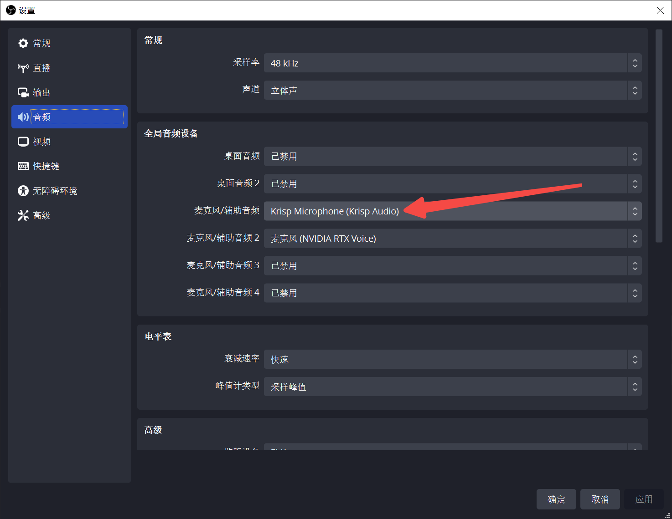Click spinner arrows on 麦克风/辅助音频 4 field

pos(635,293)
